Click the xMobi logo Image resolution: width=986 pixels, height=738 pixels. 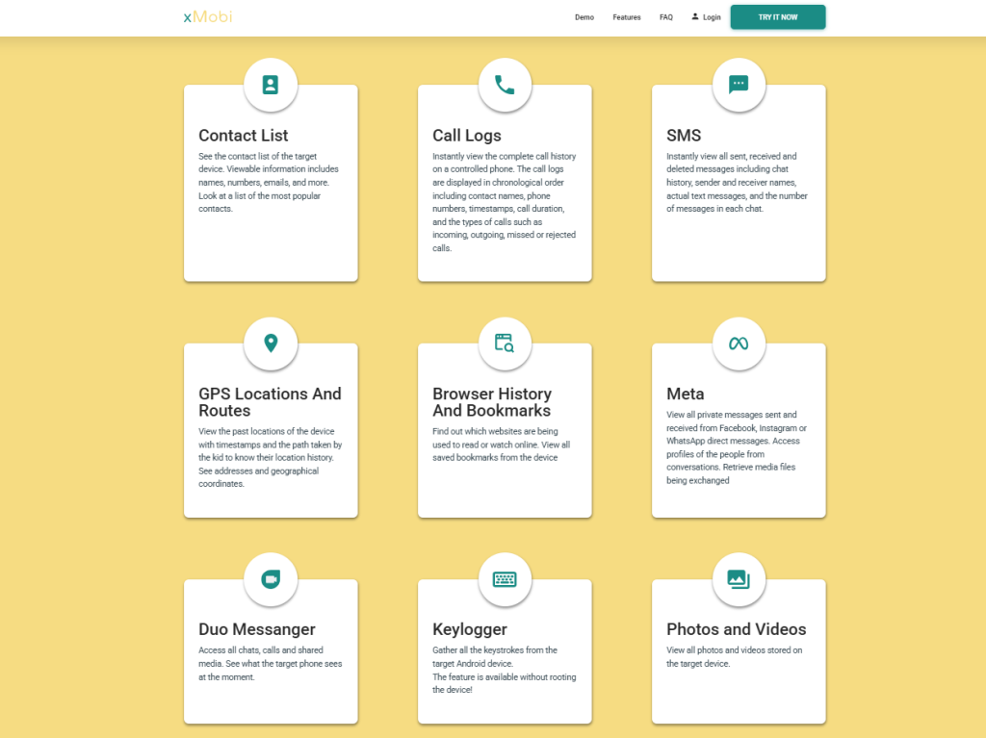(207, 16)
